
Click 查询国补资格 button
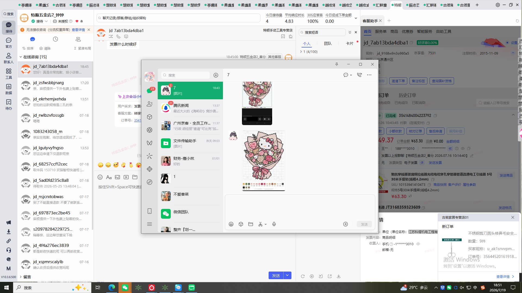[x=442, y=81]
